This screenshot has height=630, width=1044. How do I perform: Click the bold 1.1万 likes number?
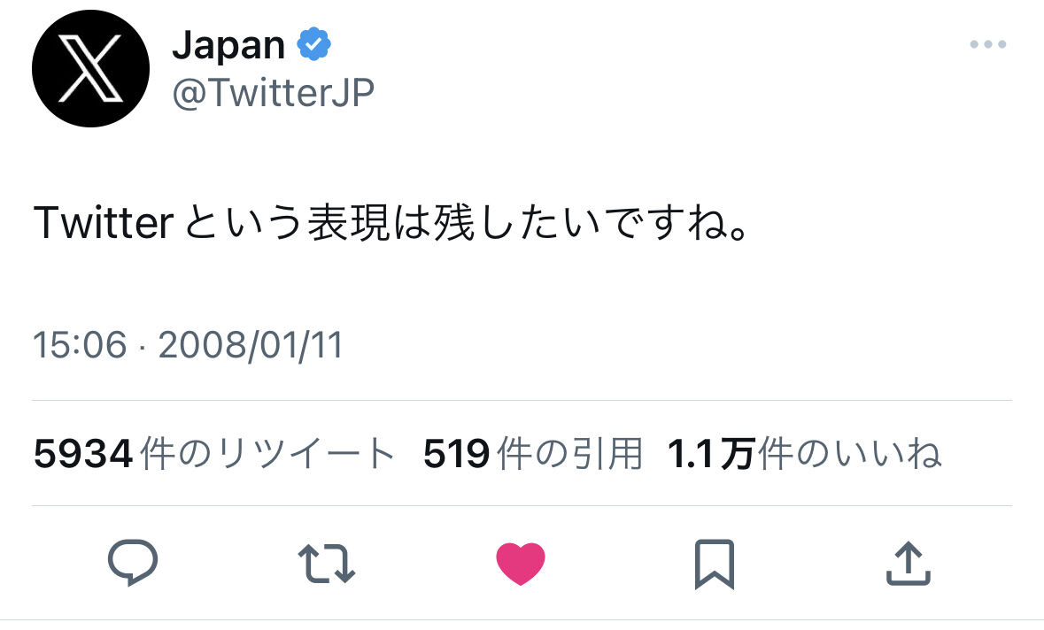pyautogui.click(x=710, y=455)
